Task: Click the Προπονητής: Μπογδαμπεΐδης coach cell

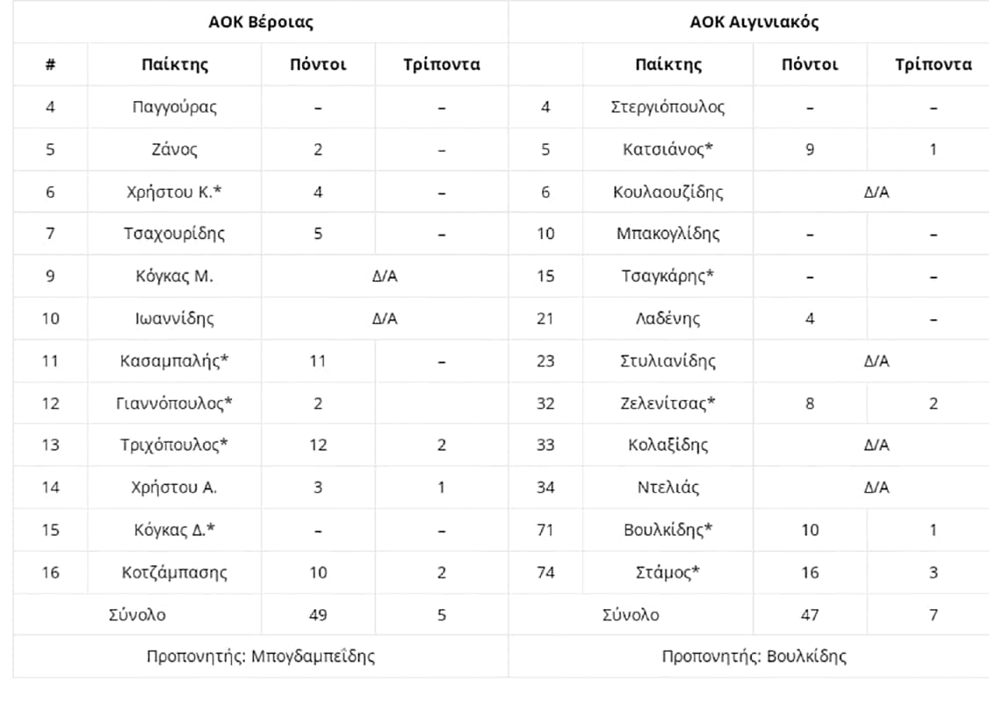Action: pyautogui.click(x=261, y=656)
